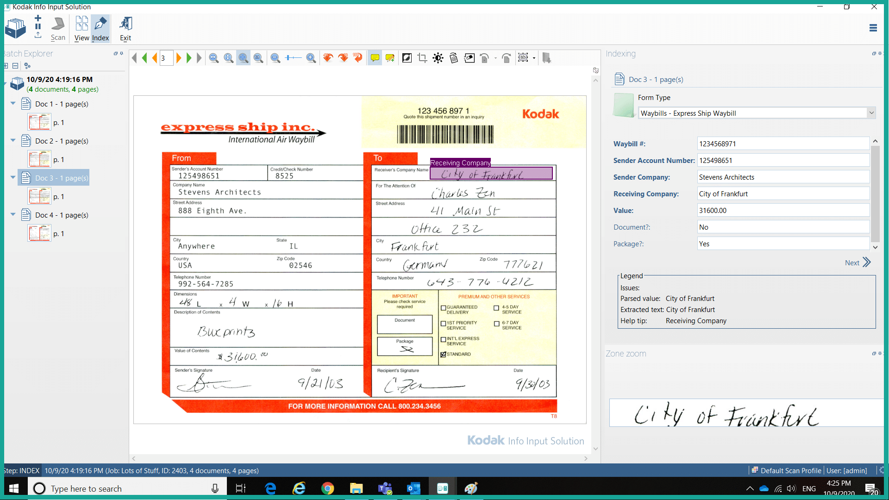Collapse all batches with the minus button
This screenshot has height=500, width=889.
coord(15,66)
